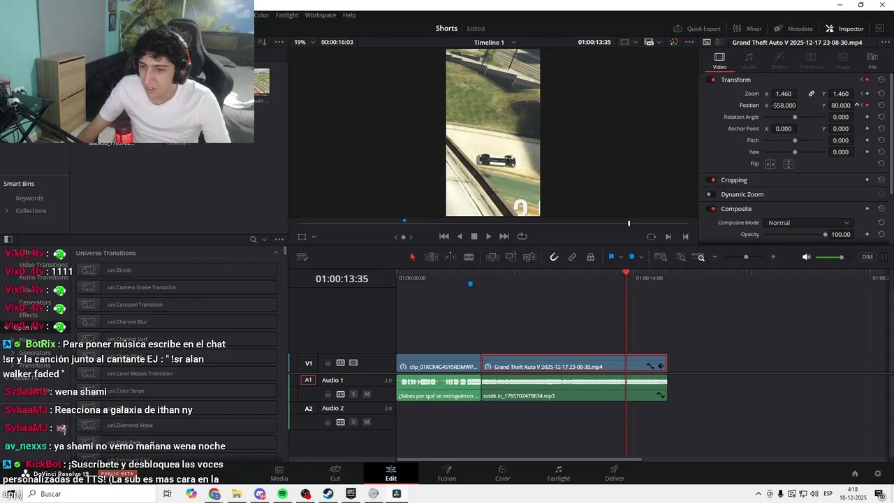Switch to the Fusion page
The width and height of the screenshot is (894, 503).
pos(447,473)
